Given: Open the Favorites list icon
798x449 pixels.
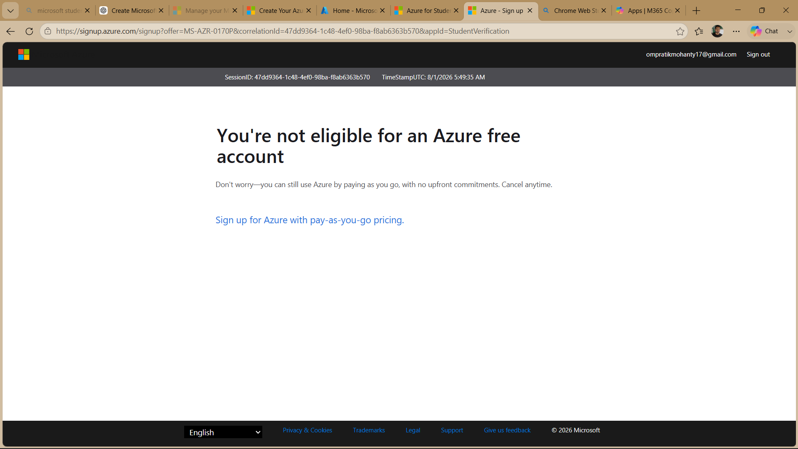Looking at the screenshot, I should 699,31.
